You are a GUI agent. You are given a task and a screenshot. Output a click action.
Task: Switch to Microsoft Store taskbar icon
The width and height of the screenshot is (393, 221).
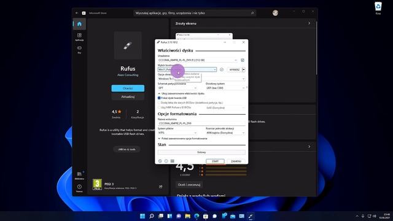pos(206,216)
